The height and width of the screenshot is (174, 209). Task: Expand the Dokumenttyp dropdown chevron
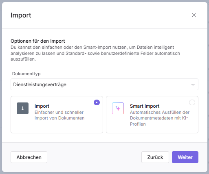tap(193, 85)
